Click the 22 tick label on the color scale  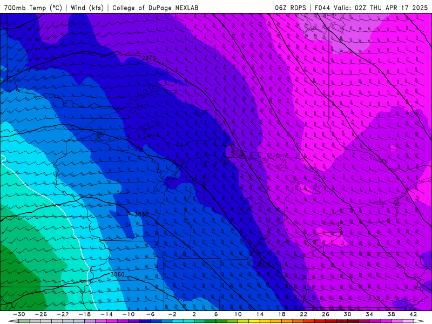(x=303, y=314)
